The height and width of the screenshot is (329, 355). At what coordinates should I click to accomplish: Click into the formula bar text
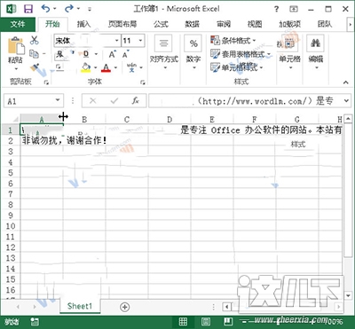click(x=245, y=101)
